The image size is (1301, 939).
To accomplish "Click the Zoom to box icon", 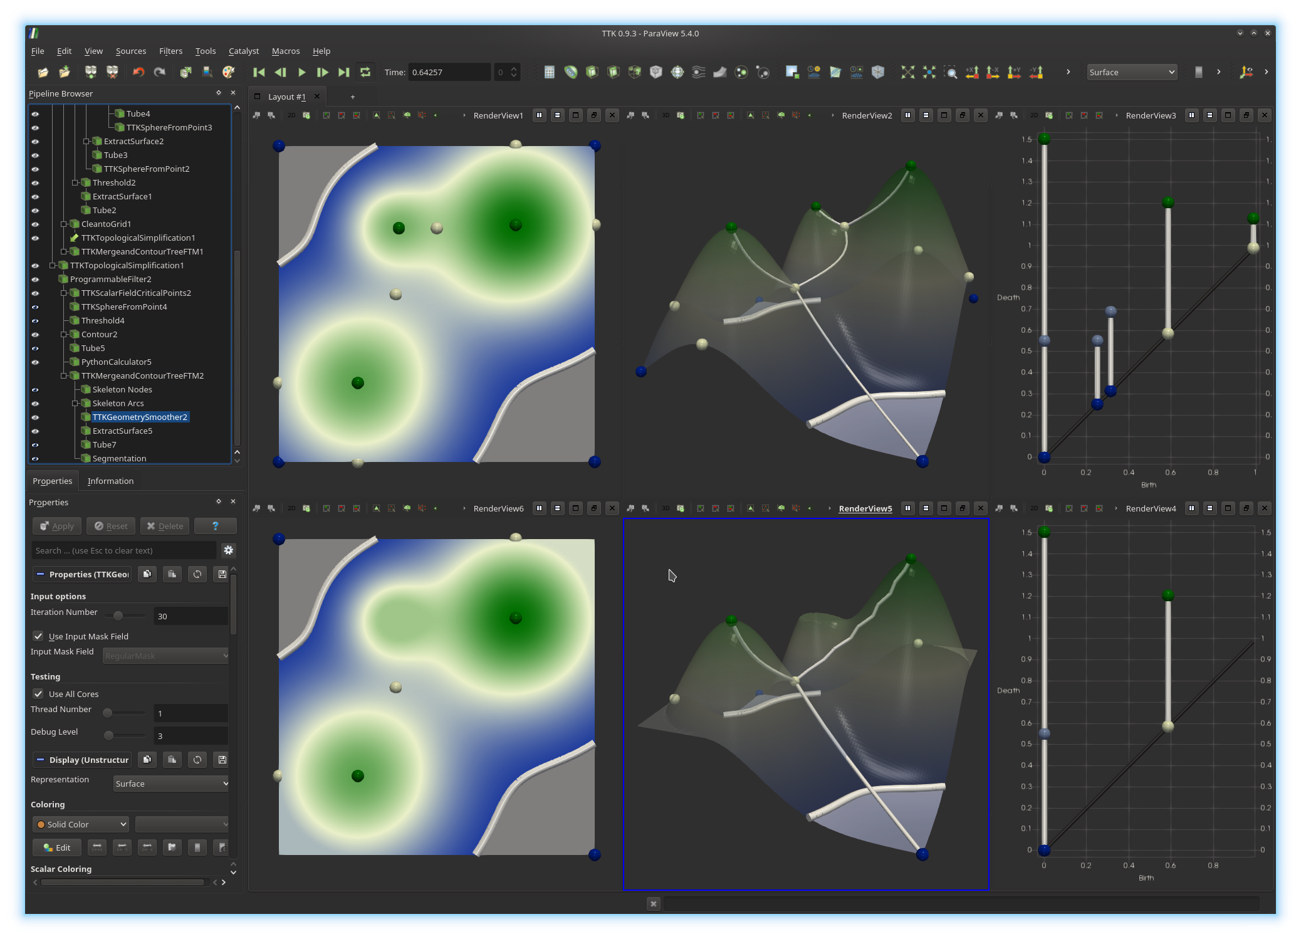I will 951,72.
